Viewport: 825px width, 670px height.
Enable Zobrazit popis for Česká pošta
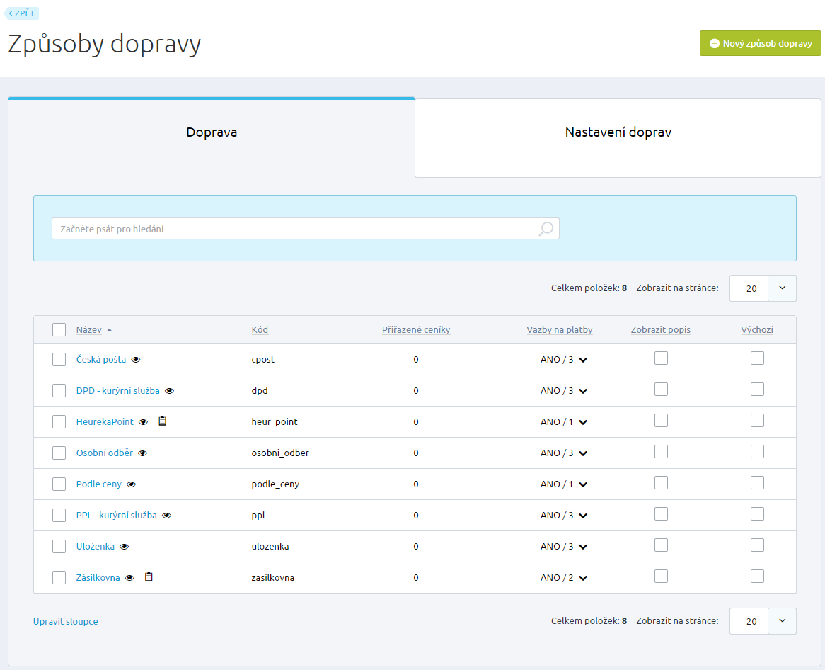point(661,358)
